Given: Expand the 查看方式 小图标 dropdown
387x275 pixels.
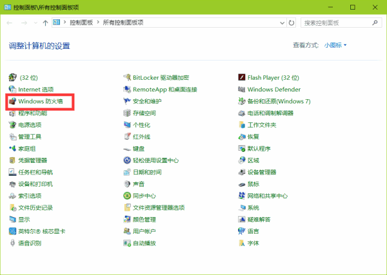Looking at the screenshot, I should click(336, 45).
